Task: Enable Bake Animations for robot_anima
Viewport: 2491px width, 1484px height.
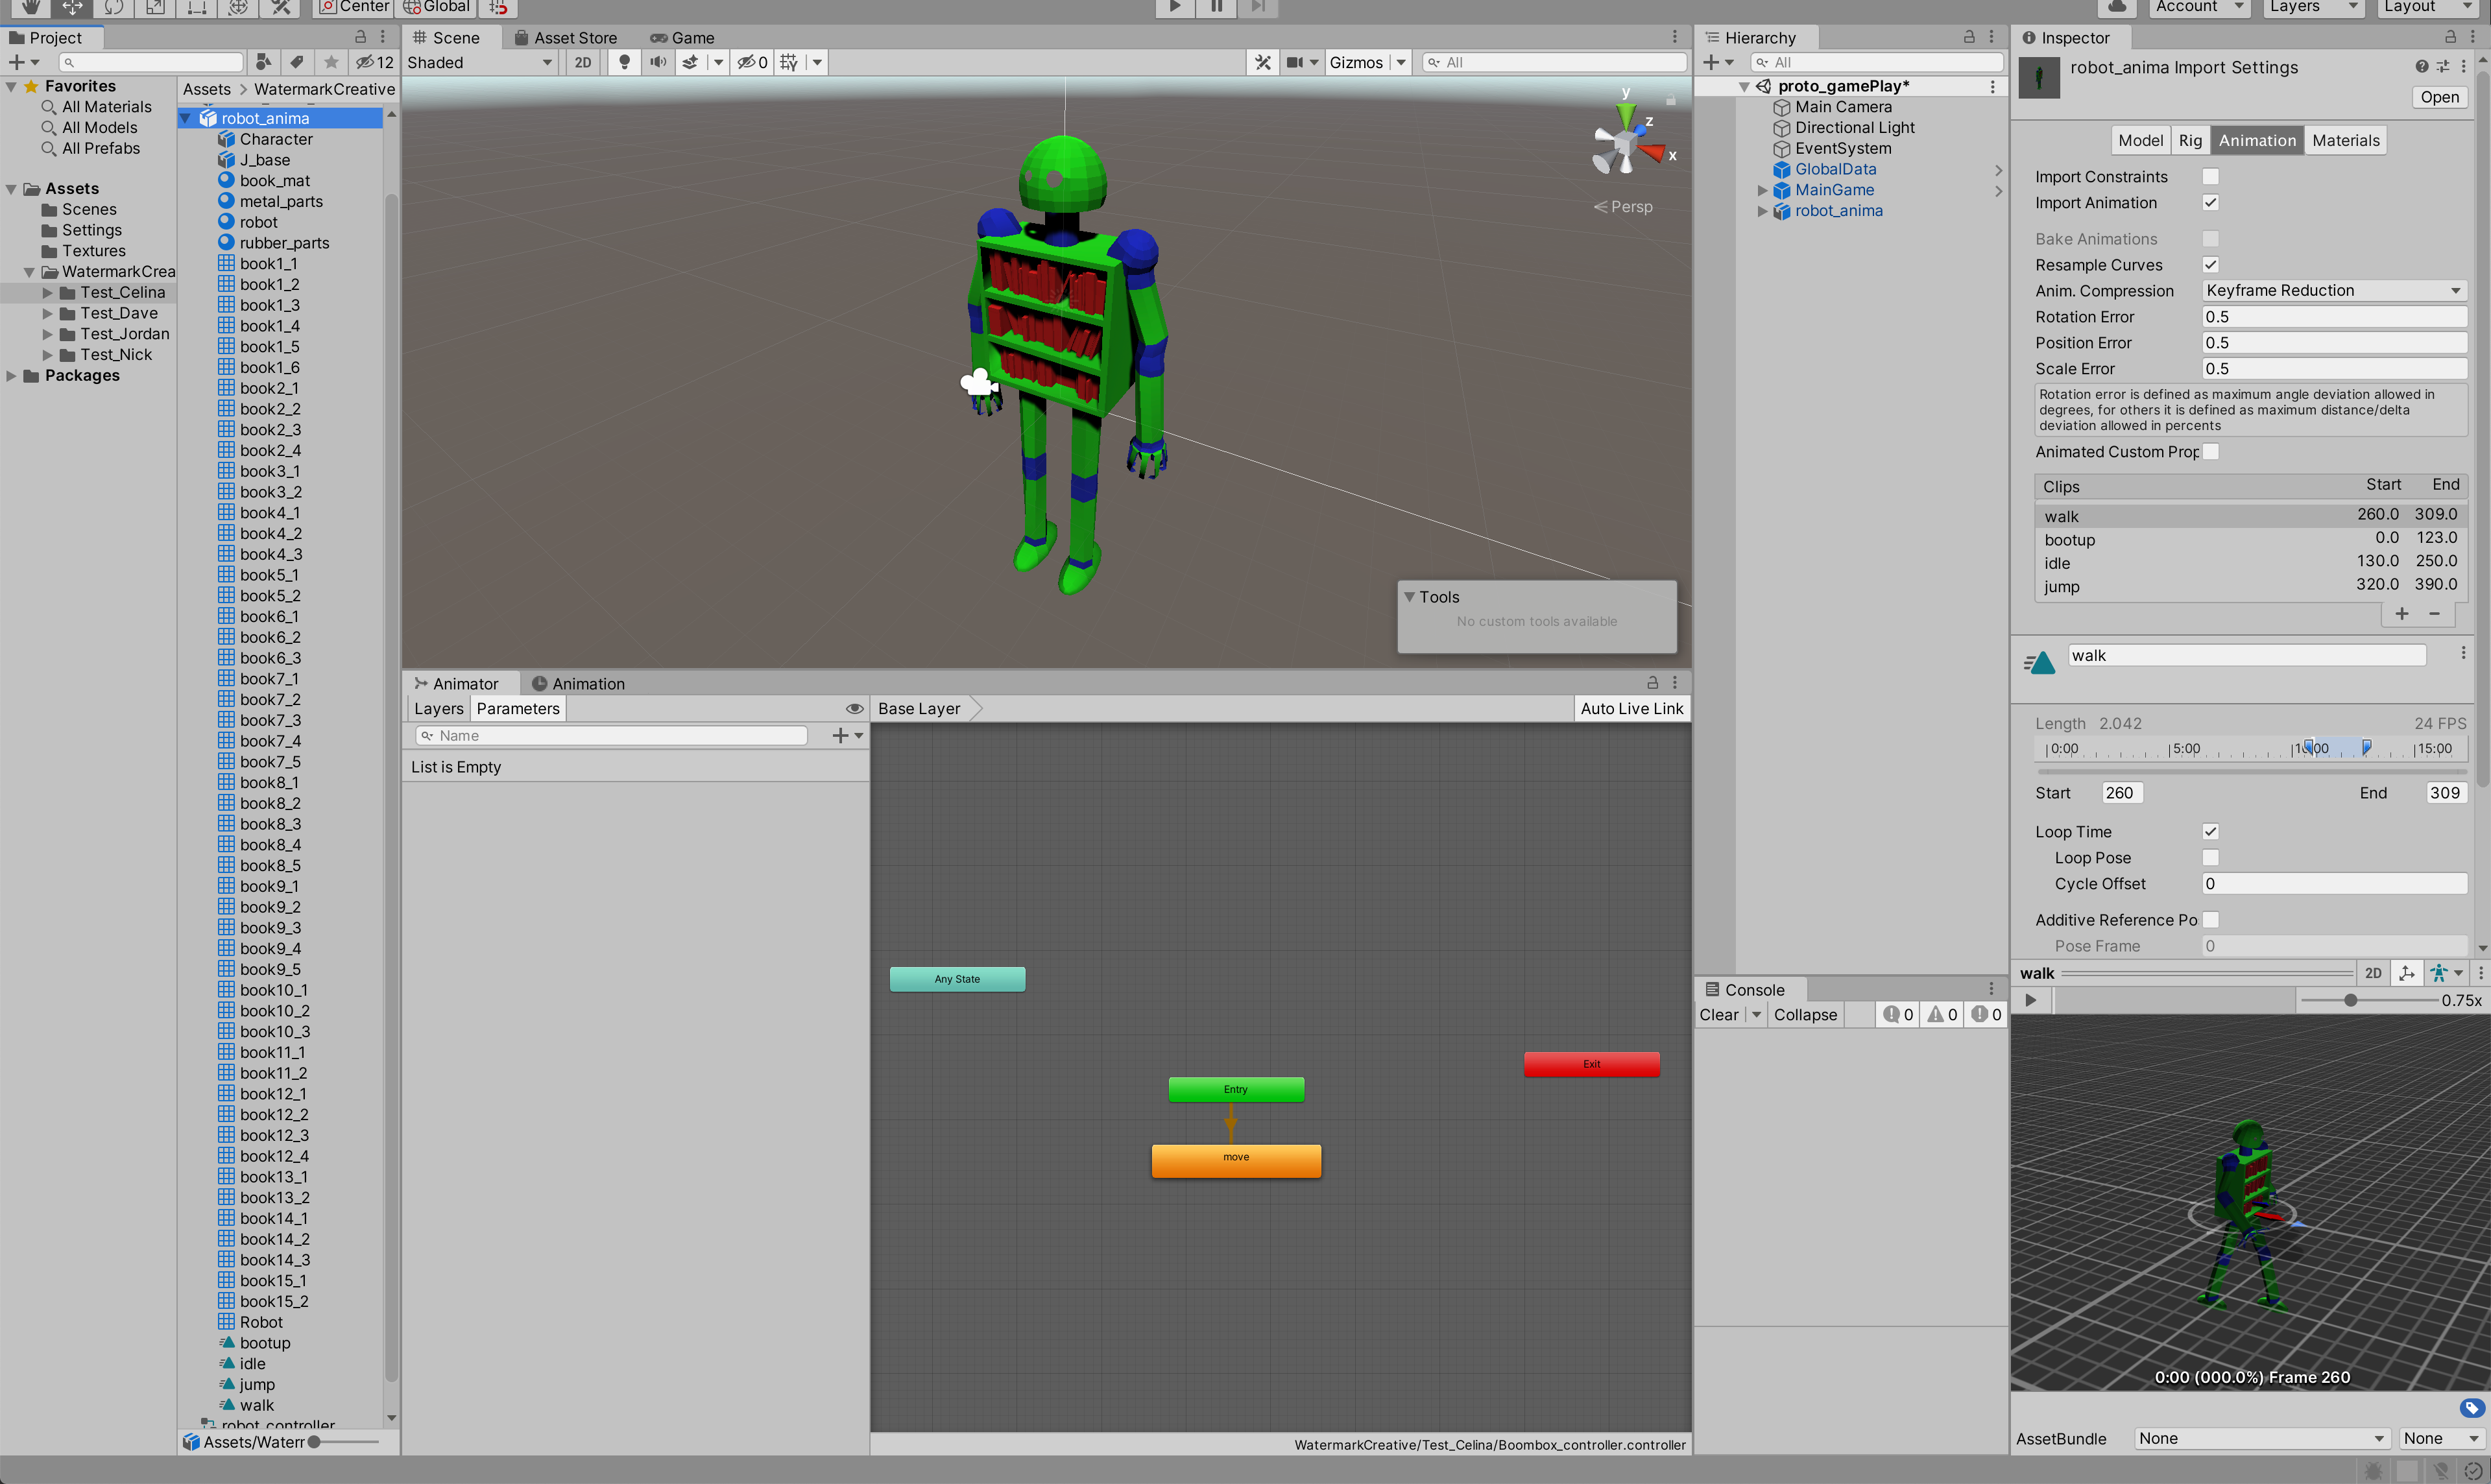Action: [2212, 238]
